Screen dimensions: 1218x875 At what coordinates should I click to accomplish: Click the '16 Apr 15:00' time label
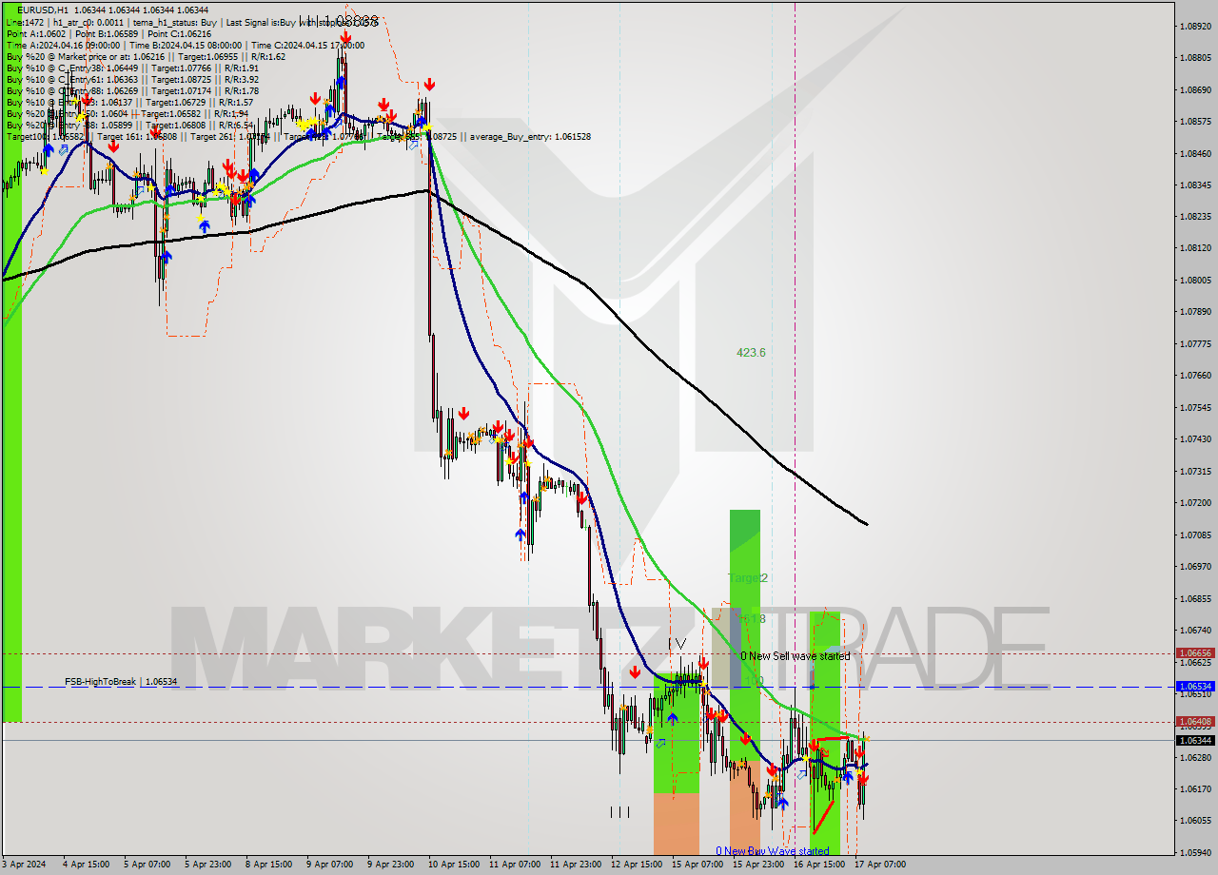click(818, 865)
